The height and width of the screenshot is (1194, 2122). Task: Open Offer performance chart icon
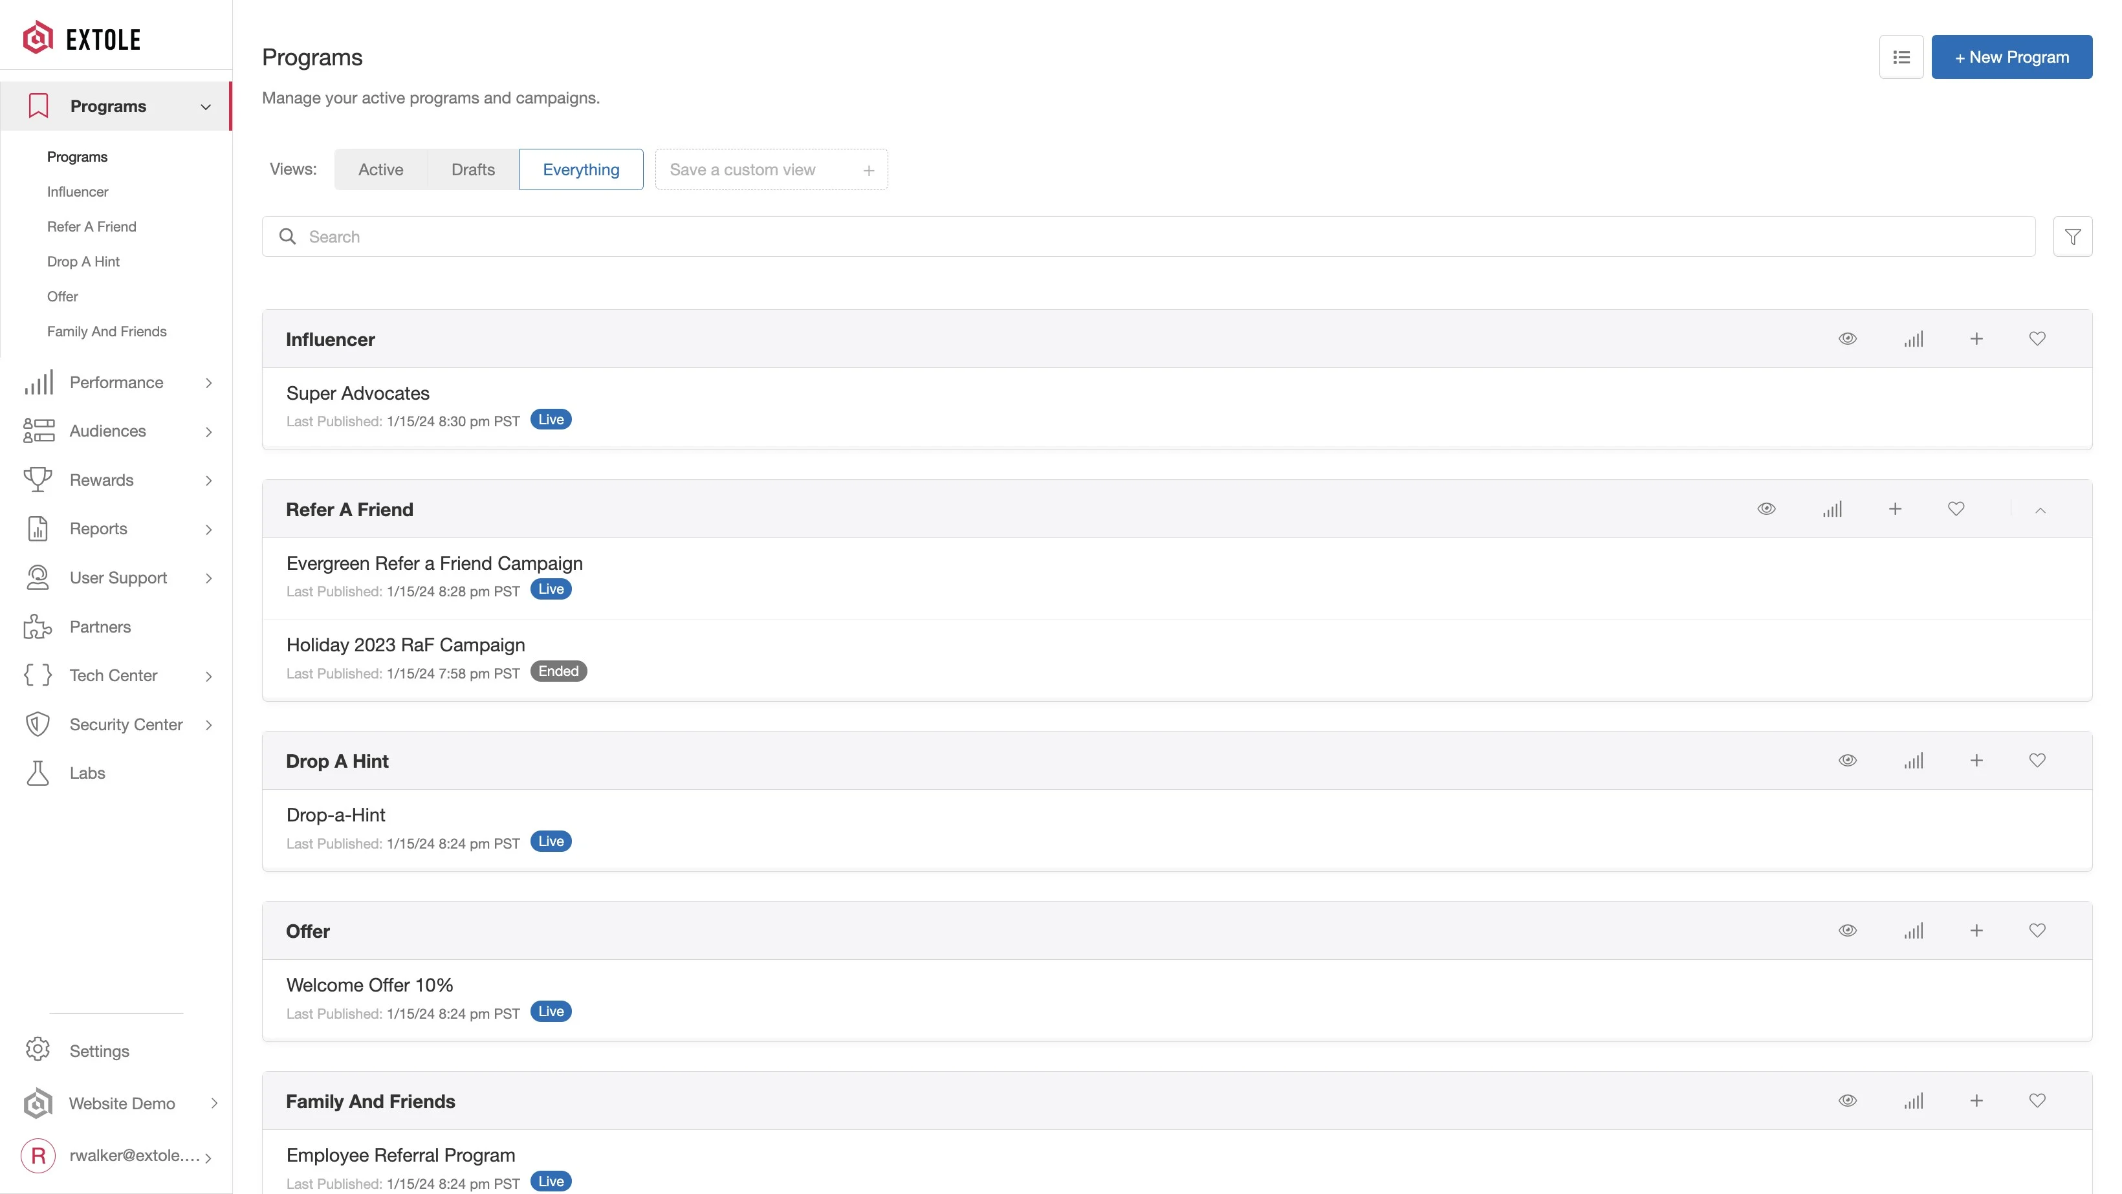(x=1913, y=931)
